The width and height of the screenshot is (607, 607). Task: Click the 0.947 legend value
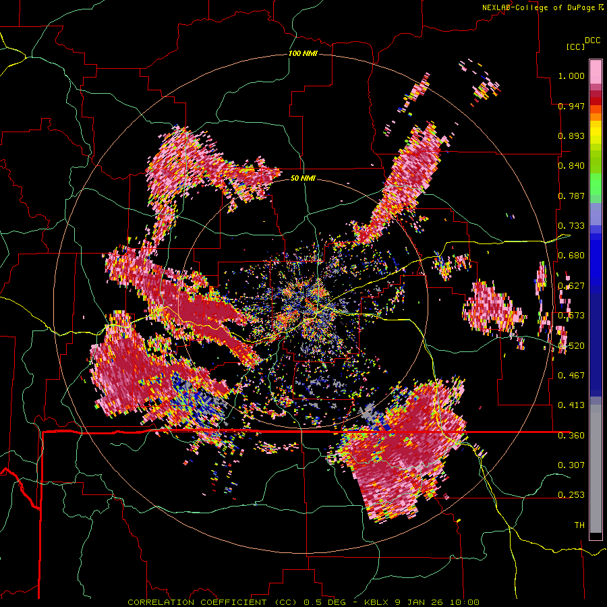(x=571, y=106)
